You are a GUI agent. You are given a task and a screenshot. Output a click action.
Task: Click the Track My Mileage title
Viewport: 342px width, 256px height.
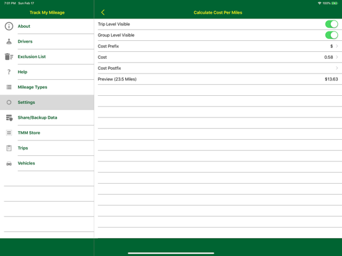point(47,12)
